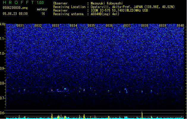
Task: Click the 'Receiver' field label
Action: tap(60, 10)
